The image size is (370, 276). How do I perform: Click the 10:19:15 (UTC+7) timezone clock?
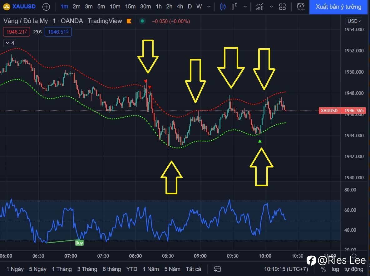click(286, 269)
